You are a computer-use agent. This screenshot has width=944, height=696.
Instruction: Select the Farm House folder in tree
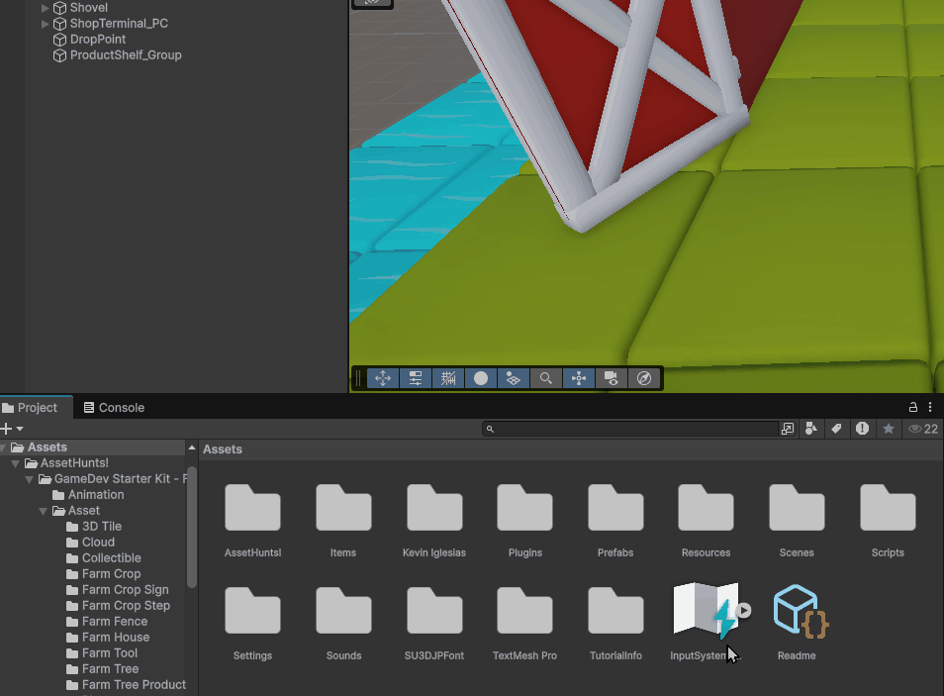[x=115, y=638]
